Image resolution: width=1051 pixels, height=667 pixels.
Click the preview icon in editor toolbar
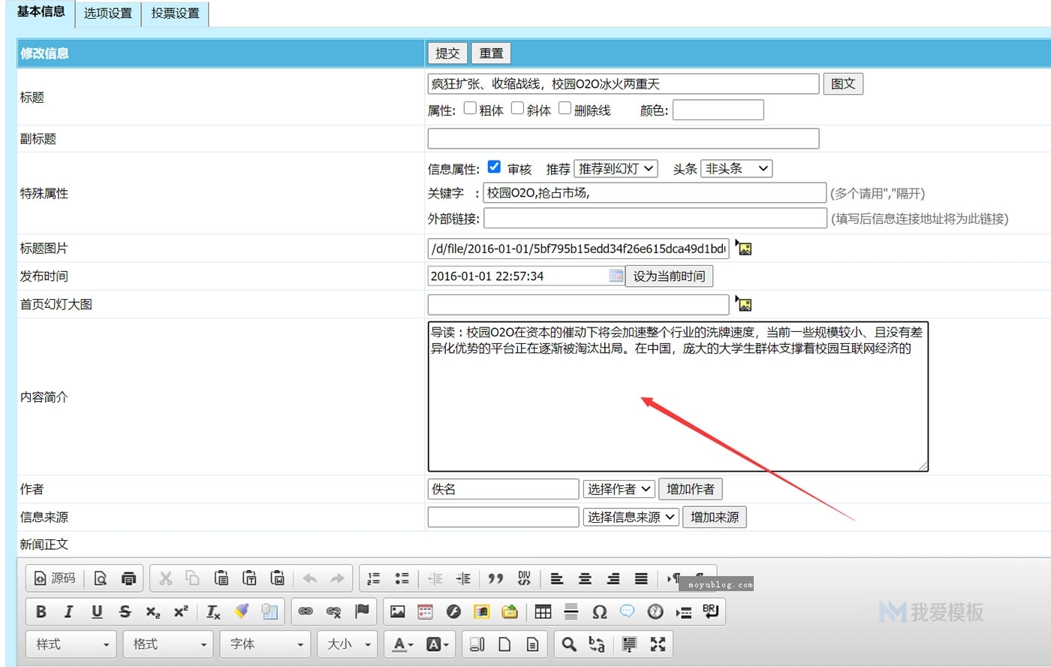[x=101, y=578]
